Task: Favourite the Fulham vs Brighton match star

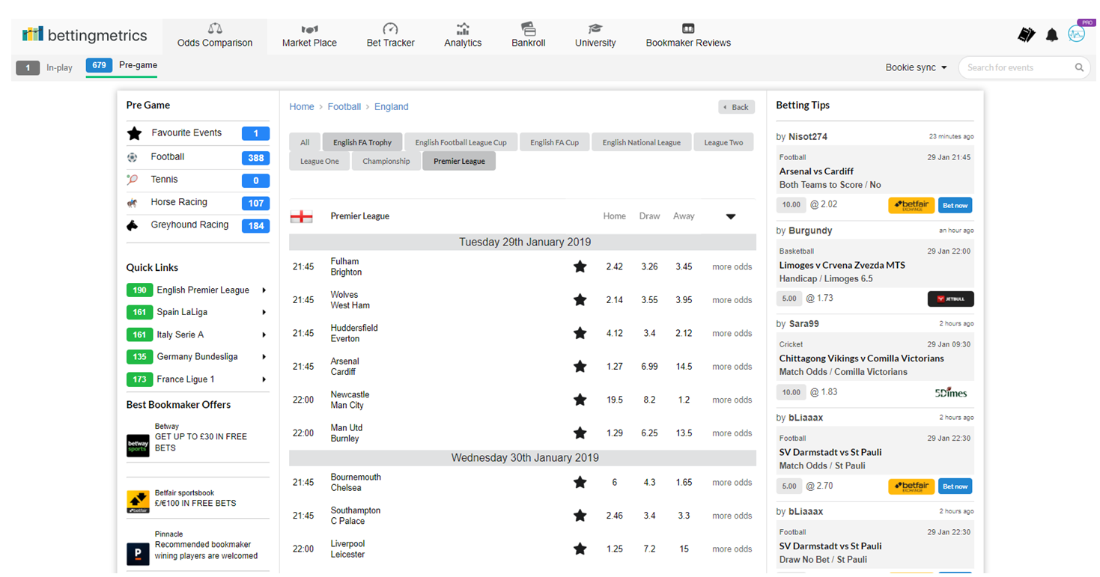Action: pyautogui.click(x=580, y=266)
